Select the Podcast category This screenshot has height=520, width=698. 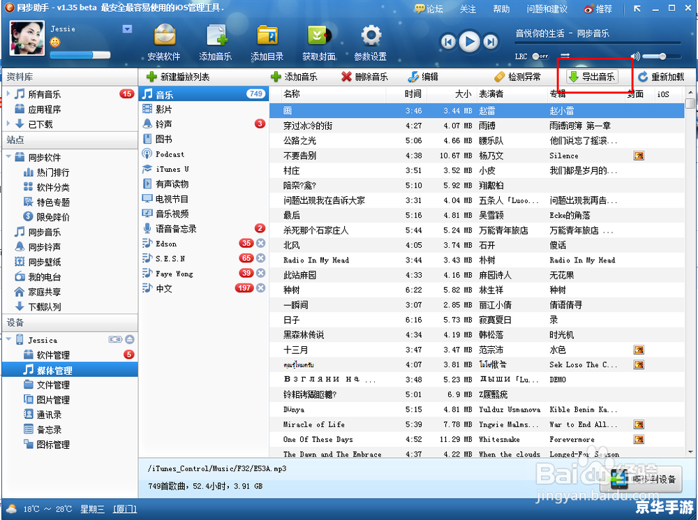point(203,154)
